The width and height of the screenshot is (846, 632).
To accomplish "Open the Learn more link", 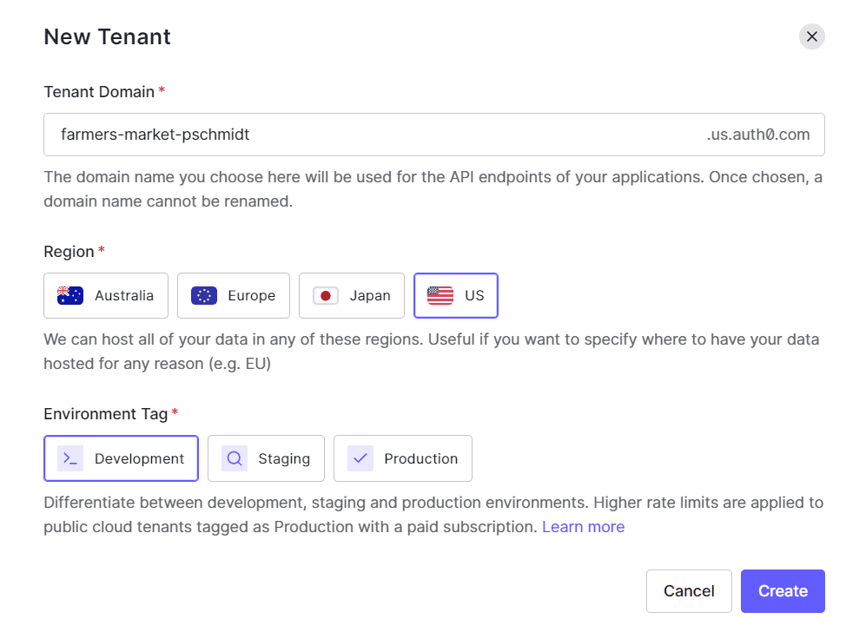I will point(583,527).
